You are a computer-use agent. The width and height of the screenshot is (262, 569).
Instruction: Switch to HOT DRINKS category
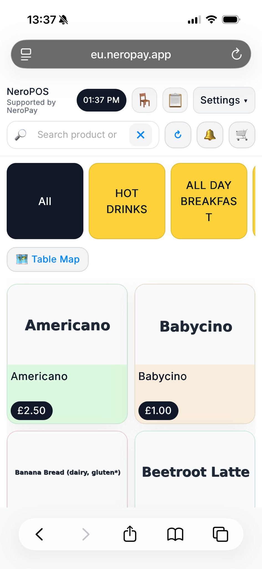127,201
